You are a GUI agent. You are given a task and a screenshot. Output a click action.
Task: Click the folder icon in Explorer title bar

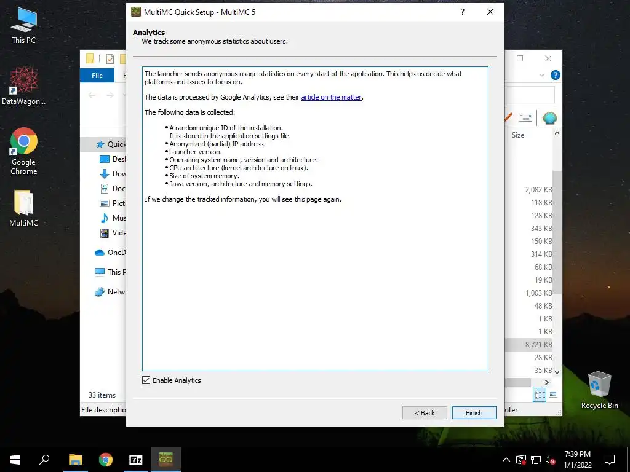pyautogui.click(x=90, y=58)
